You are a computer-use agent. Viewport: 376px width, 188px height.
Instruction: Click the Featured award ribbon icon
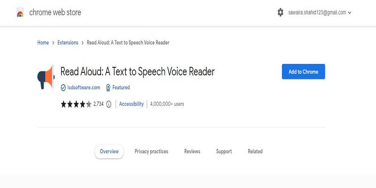108,88
